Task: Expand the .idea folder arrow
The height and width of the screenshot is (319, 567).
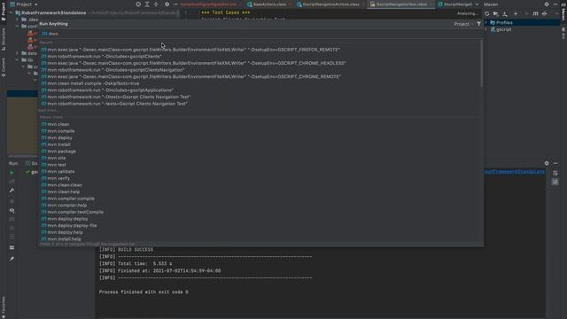Action: 17,19
